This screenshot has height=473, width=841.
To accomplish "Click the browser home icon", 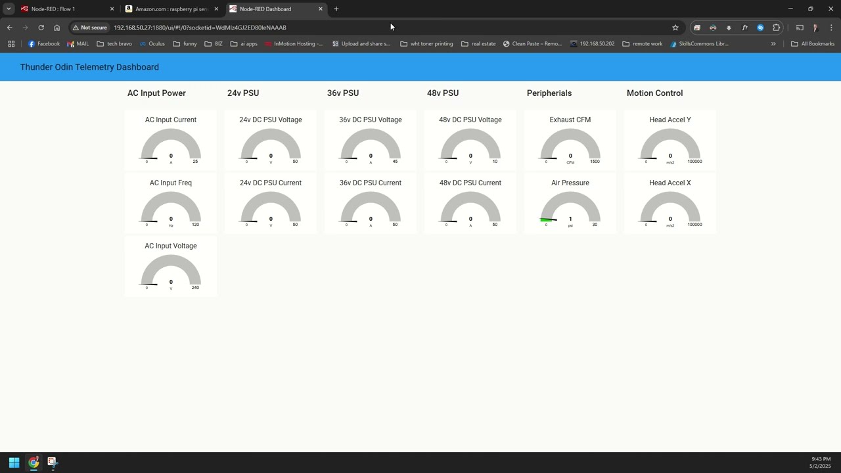I will [57, 28].
